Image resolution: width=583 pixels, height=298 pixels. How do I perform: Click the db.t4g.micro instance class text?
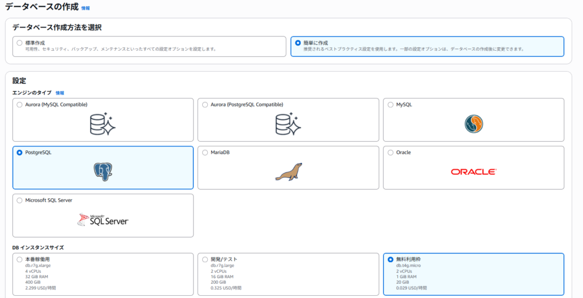[409, 266]
